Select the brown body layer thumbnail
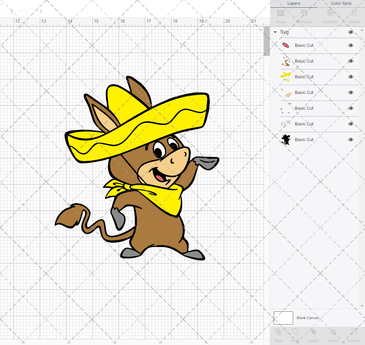The image size is (365, 345). (x=286, y=61)
